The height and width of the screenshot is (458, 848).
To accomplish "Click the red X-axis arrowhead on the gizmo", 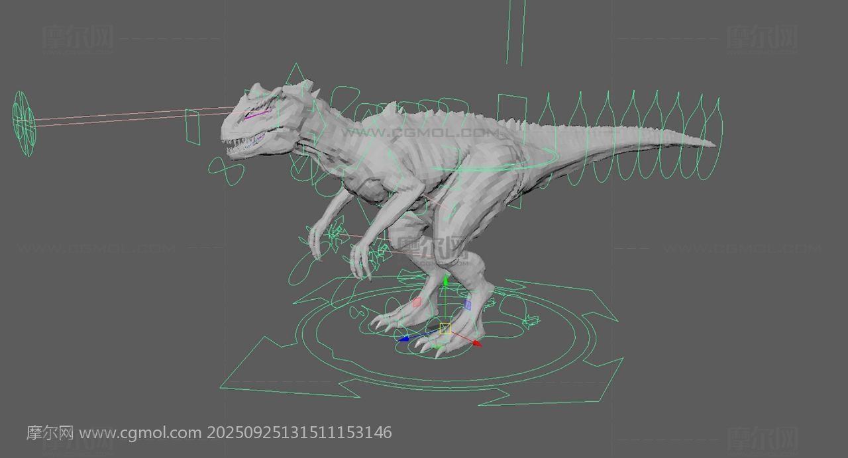I will click(476, 343).
